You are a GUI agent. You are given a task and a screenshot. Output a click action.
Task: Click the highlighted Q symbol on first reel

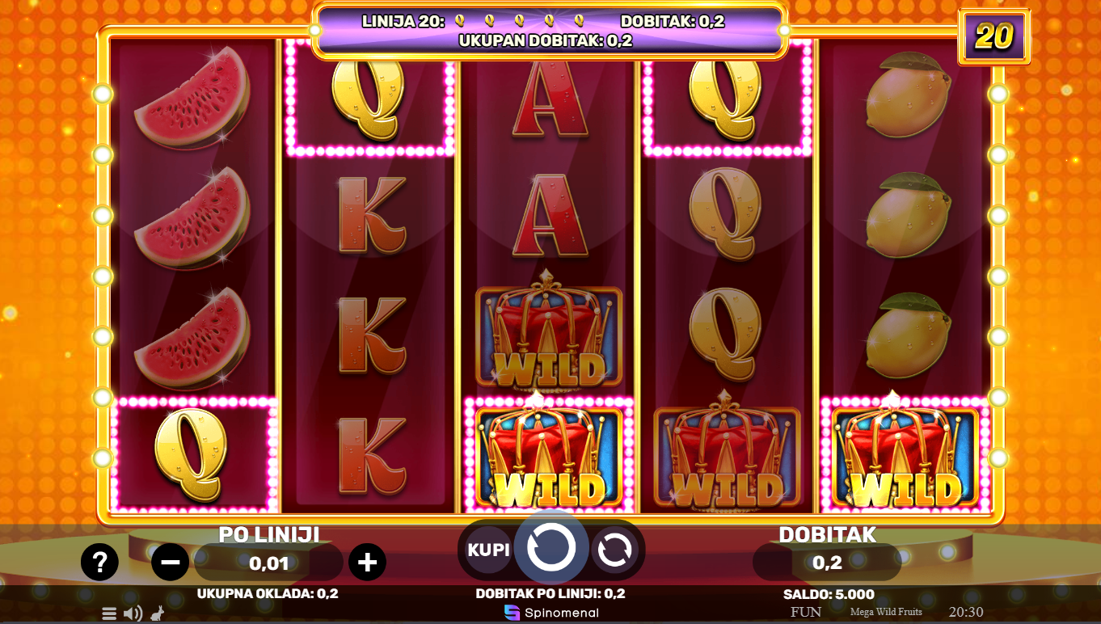coord(192,454)
